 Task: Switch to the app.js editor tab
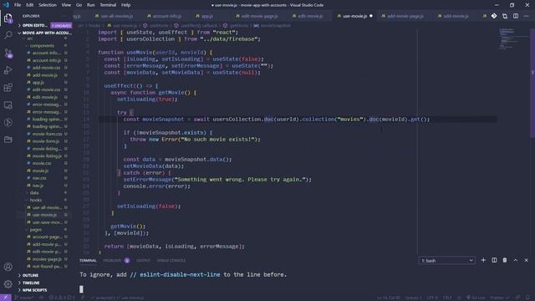tap(206, 16)
